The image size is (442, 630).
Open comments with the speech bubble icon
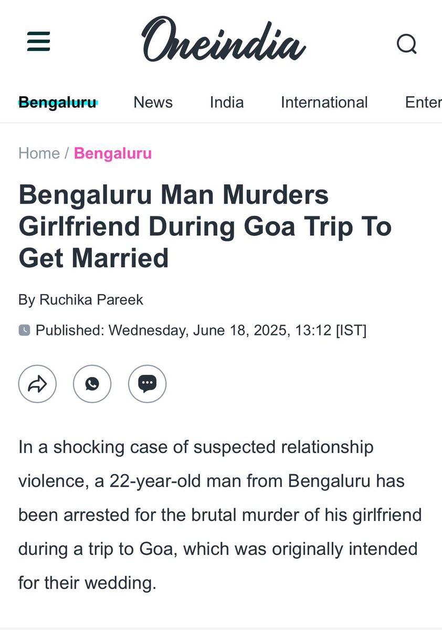click(148, 384)
